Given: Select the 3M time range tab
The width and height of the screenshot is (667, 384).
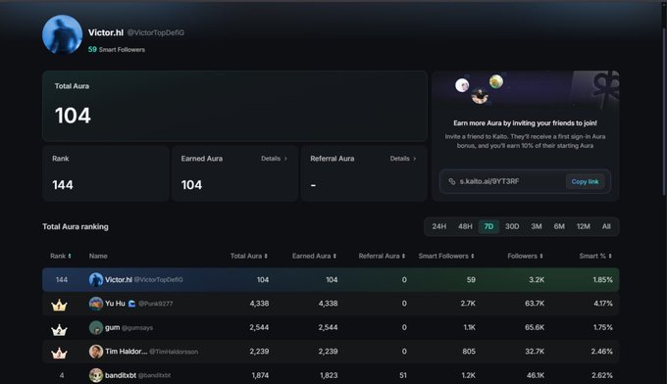Looking at the screenshot, I should tap(537, 226).
